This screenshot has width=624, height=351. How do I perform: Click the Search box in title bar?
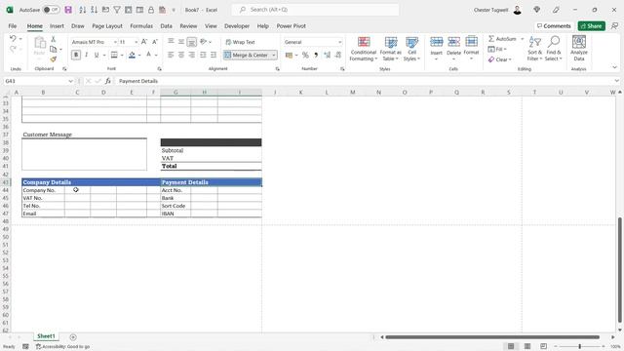pyautogui.click(x=315, y=10)
